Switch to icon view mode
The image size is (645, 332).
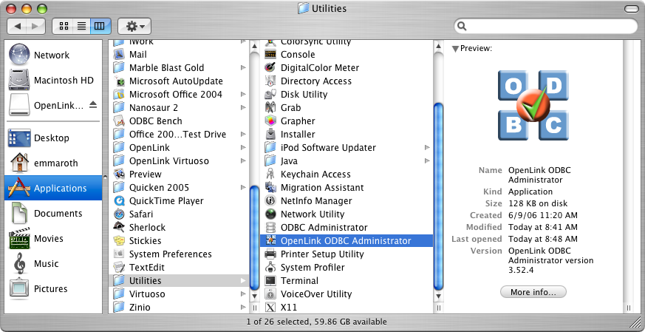click(x=64, y=27)
